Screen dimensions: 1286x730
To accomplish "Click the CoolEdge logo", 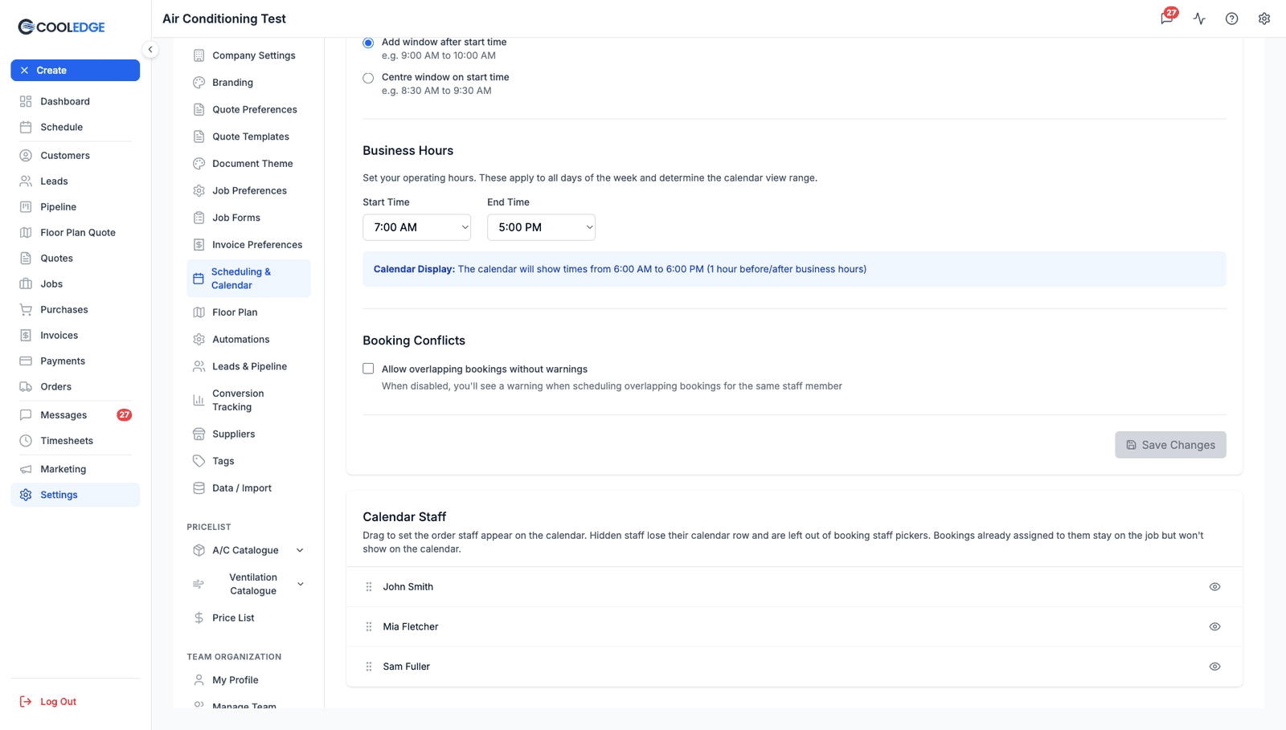I will click(62, 27).
